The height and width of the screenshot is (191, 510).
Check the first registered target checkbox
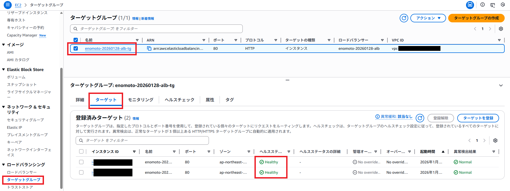point(81,162)
